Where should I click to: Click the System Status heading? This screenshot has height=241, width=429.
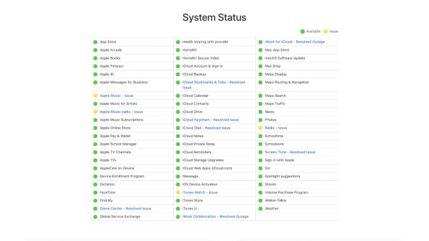[214, 17]
